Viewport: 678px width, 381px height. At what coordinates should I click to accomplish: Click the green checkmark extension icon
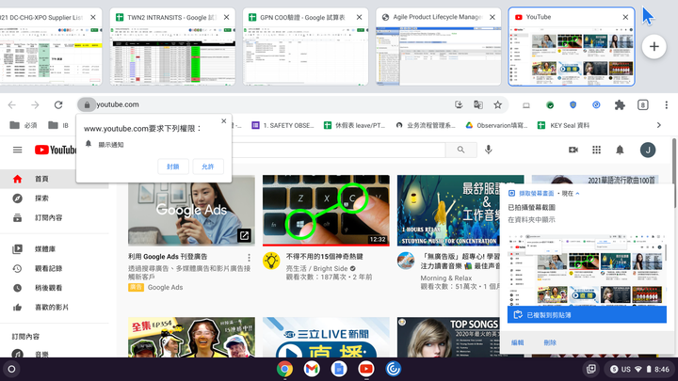550,104
